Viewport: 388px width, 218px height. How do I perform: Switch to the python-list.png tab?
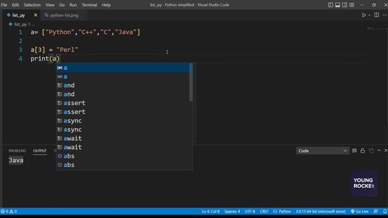pyautogui.click(x=64, y=15)
